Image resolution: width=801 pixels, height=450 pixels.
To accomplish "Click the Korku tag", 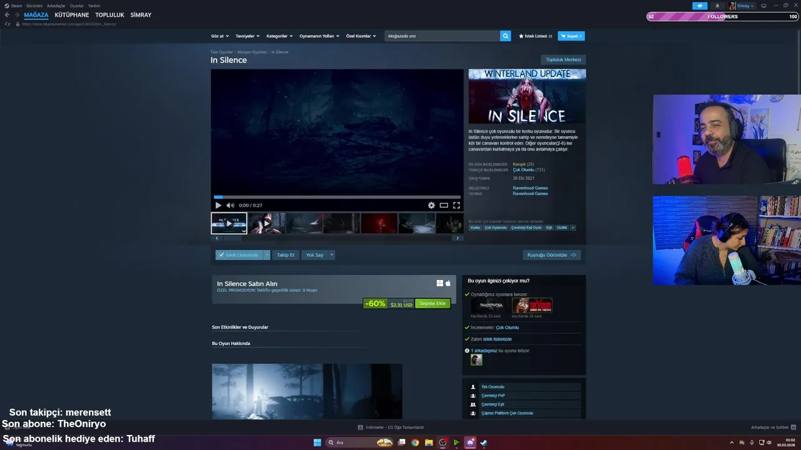I will click(x=476, y=227).
